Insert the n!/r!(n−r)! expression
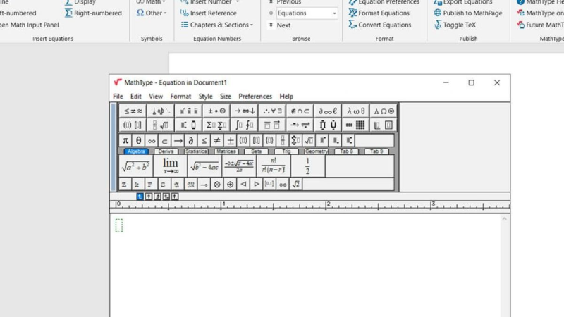This screenshot has height=317, width=564. pos(274,166)
